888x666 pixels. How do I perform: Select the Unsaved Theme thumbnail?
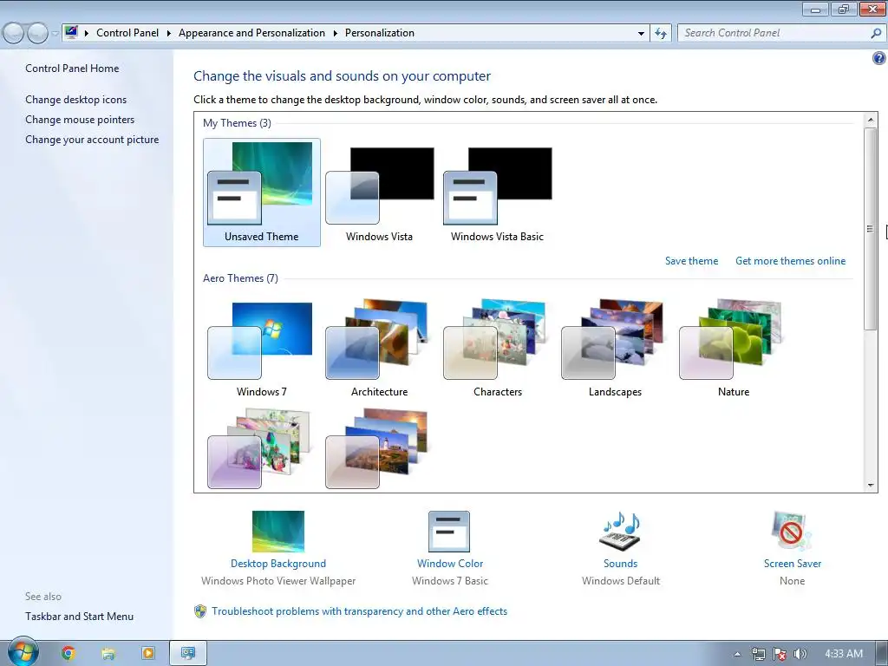click(261, 193)
